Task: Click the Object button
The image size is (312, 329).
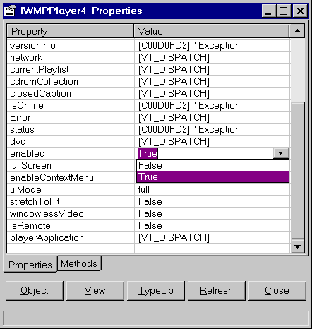Action: click(x=35, y=290)
